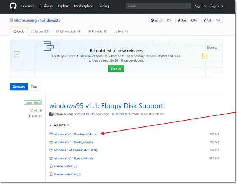This screenshot has width=237, height=184.
Task: Open the Pull requests tab
Action: click(69, 32)
